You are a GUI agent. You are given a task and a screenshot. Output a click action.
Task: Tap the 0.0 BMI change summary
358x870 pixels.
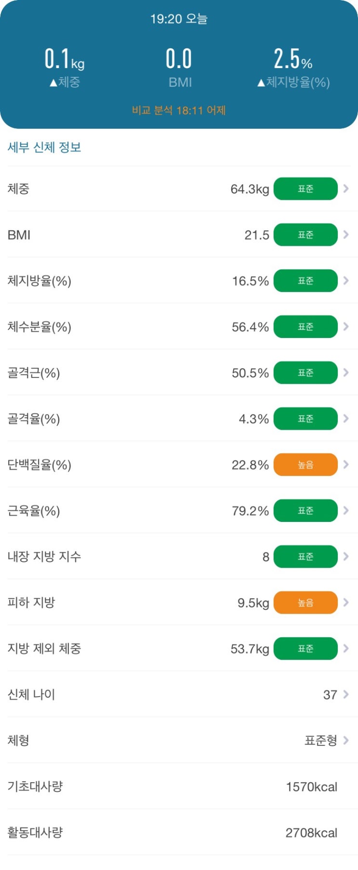coord(179,69)
